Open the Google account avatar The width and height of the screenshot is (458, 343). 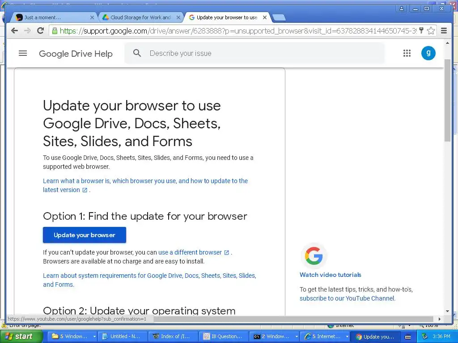(428, 53)
